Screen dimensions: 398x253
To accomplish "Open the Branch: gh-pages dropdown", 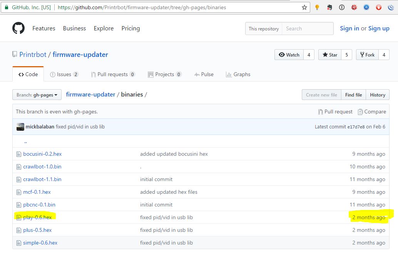I will (37, 95).
